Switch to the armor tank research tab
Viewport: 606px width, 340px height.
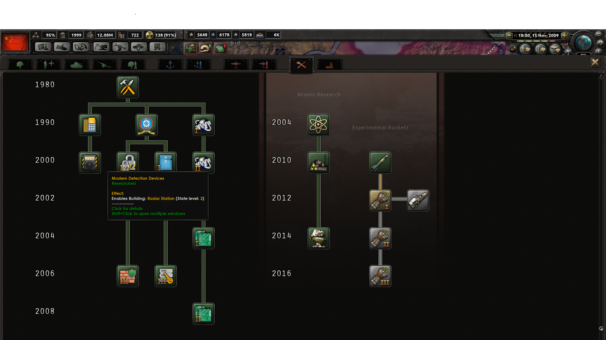coord(76,65)
